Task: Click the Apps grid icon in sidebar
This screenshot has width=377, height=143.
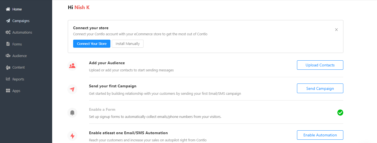Action: point(8,91)
